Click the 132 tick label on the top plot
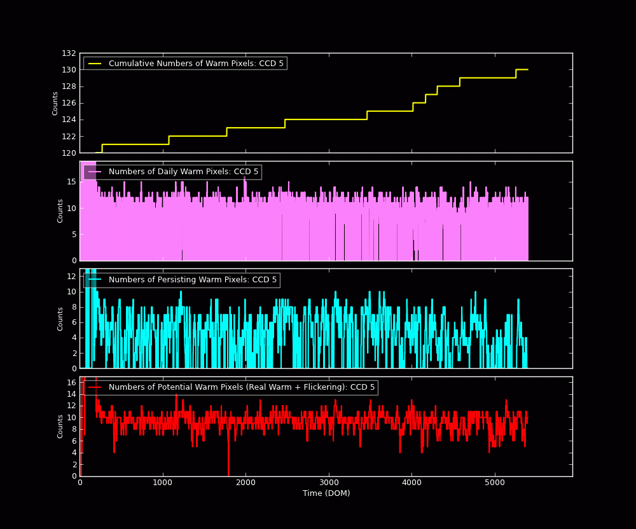Image resolution: width=636 pixels, height=529 pixels. 69,53
